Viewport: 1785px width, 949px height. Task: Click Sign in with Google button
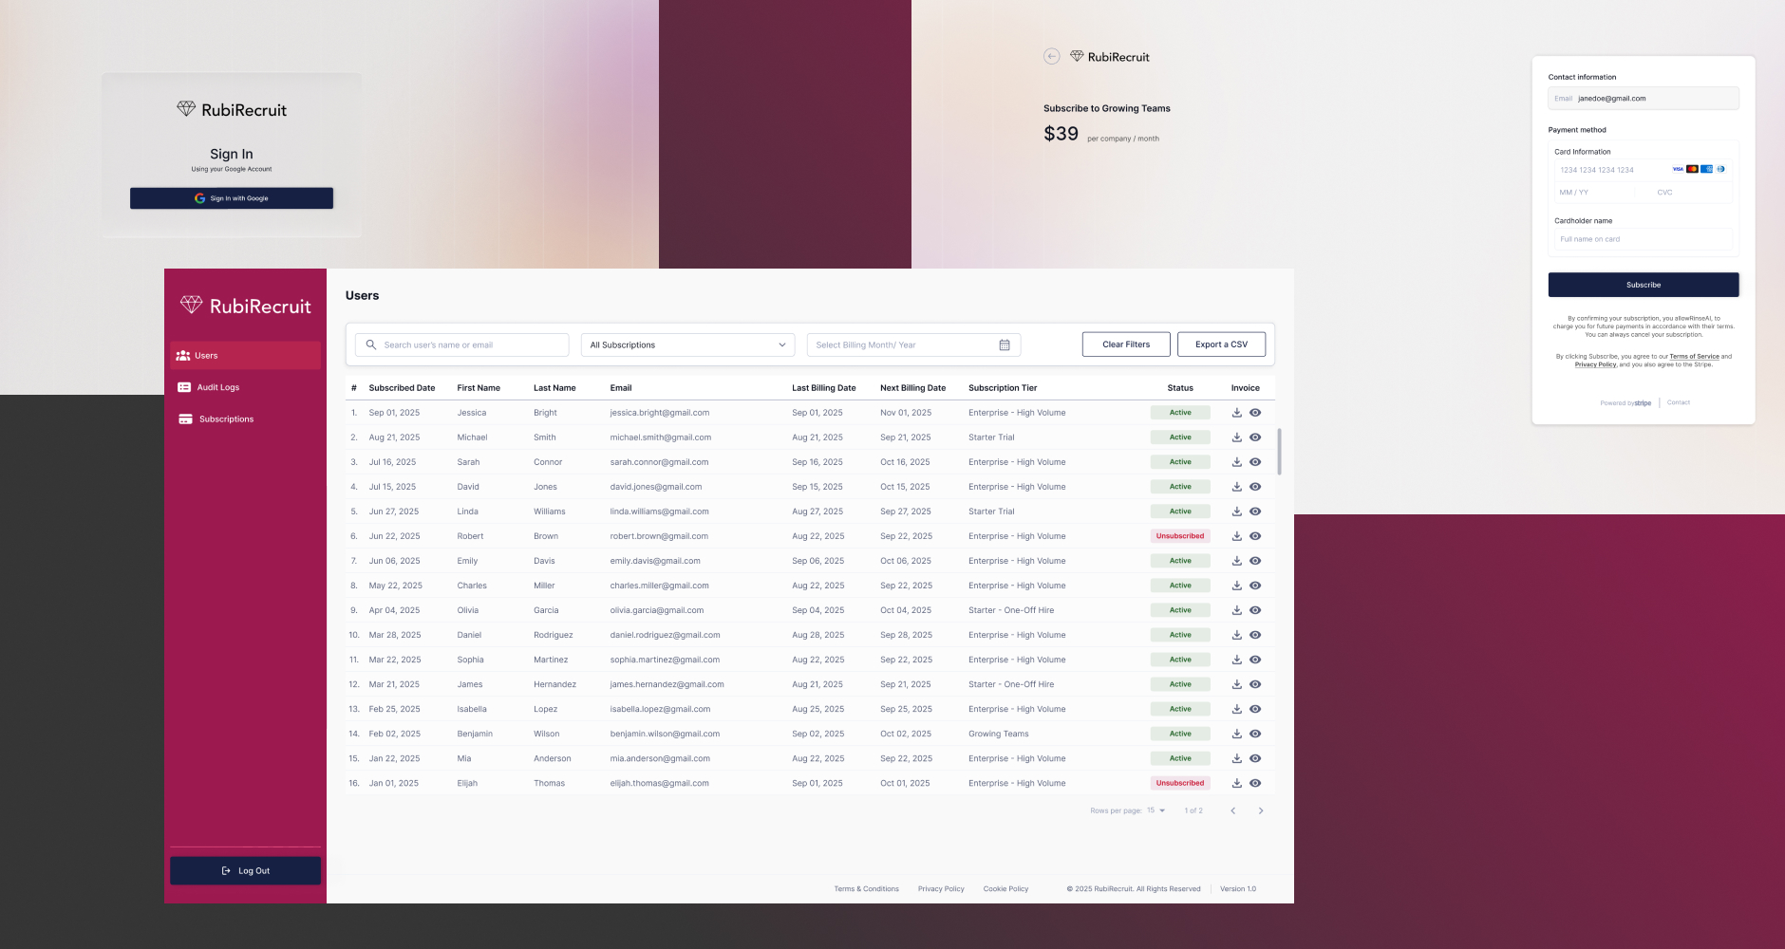[232, 198]
